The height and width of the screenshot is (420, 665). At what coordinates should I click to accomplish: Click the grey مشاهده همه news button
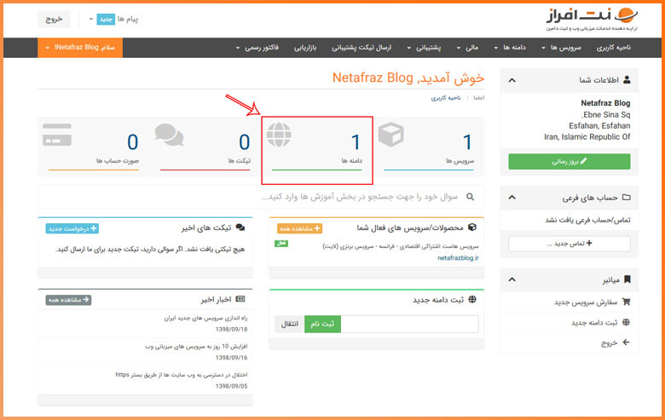click(68, 300)
